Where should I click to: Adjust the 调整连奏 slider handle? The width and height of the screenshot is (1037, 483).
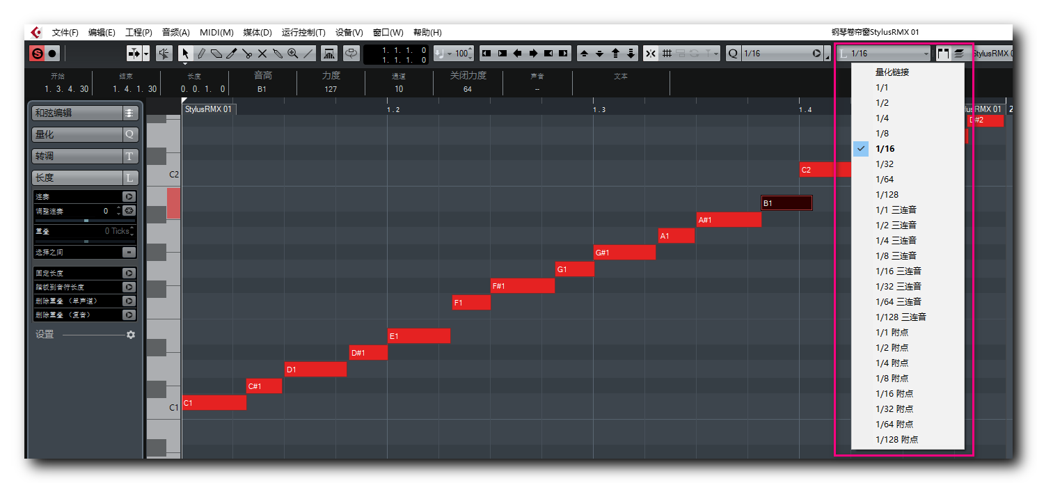86,221
